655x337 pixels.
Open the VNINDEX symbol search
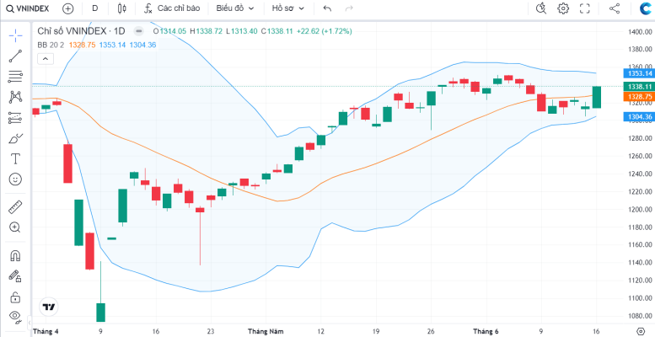[x=27, y=8]
